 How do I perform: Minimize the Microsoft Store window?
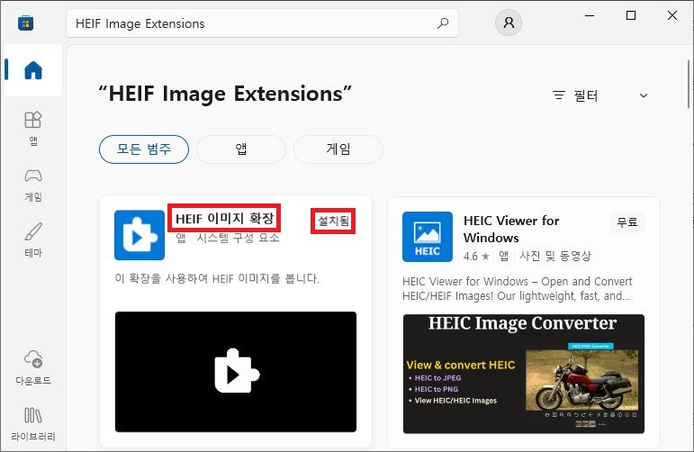(x=590, y=15)
